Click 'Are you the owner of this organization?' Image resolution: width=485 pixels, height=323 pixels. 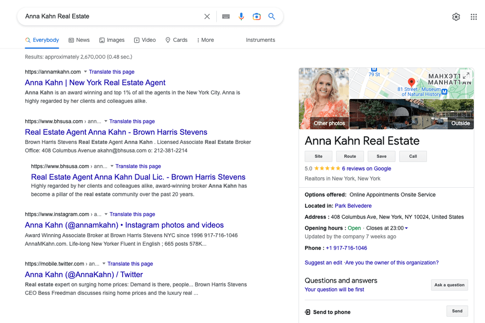tap(392, 262)
